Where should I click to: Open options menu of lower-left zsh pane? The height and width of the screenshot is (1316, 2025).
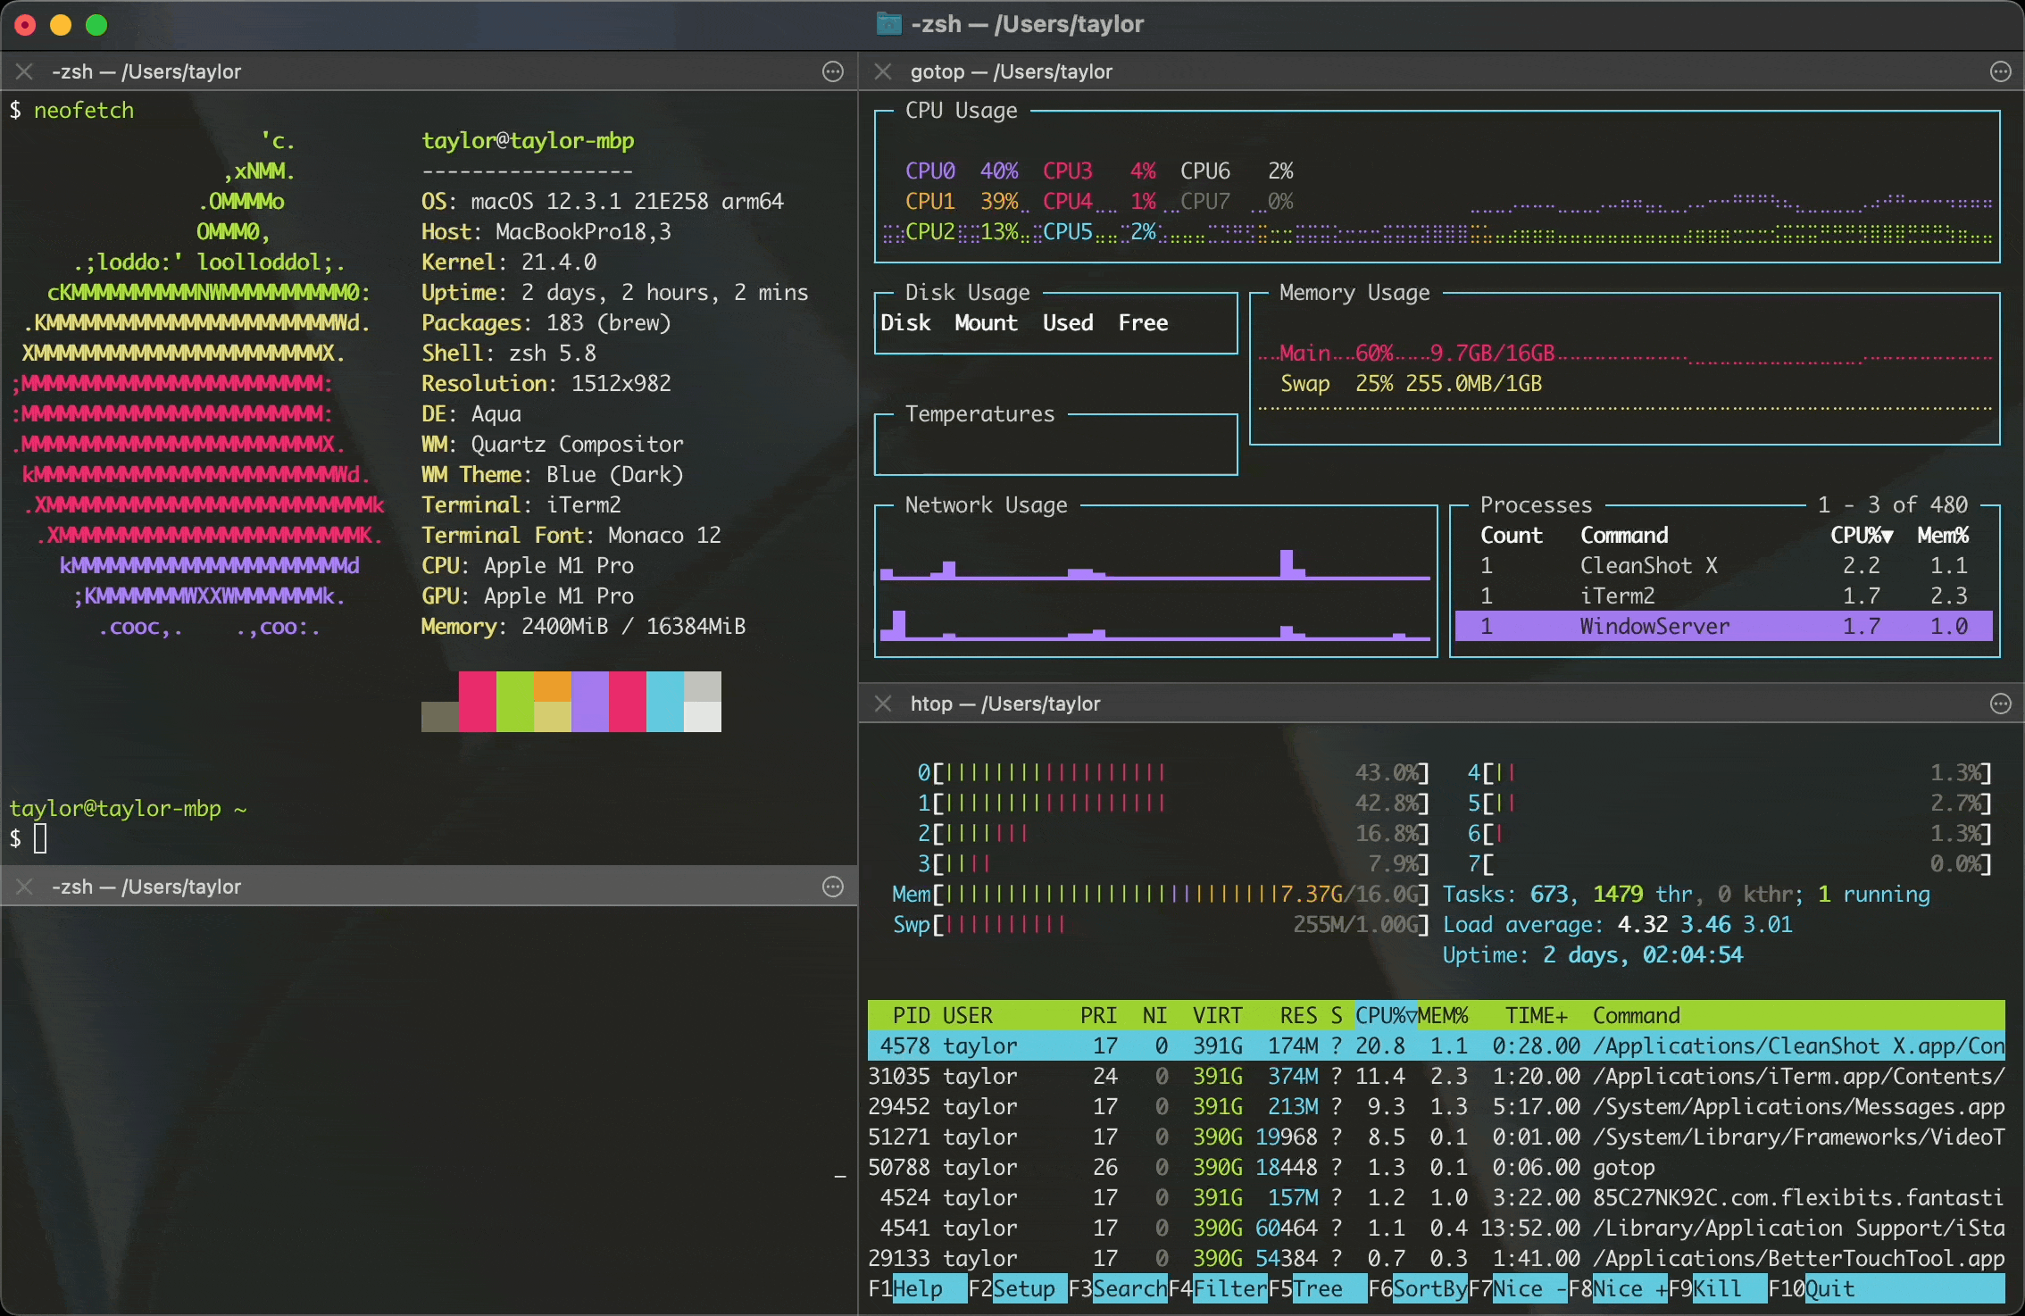[832, 887]
